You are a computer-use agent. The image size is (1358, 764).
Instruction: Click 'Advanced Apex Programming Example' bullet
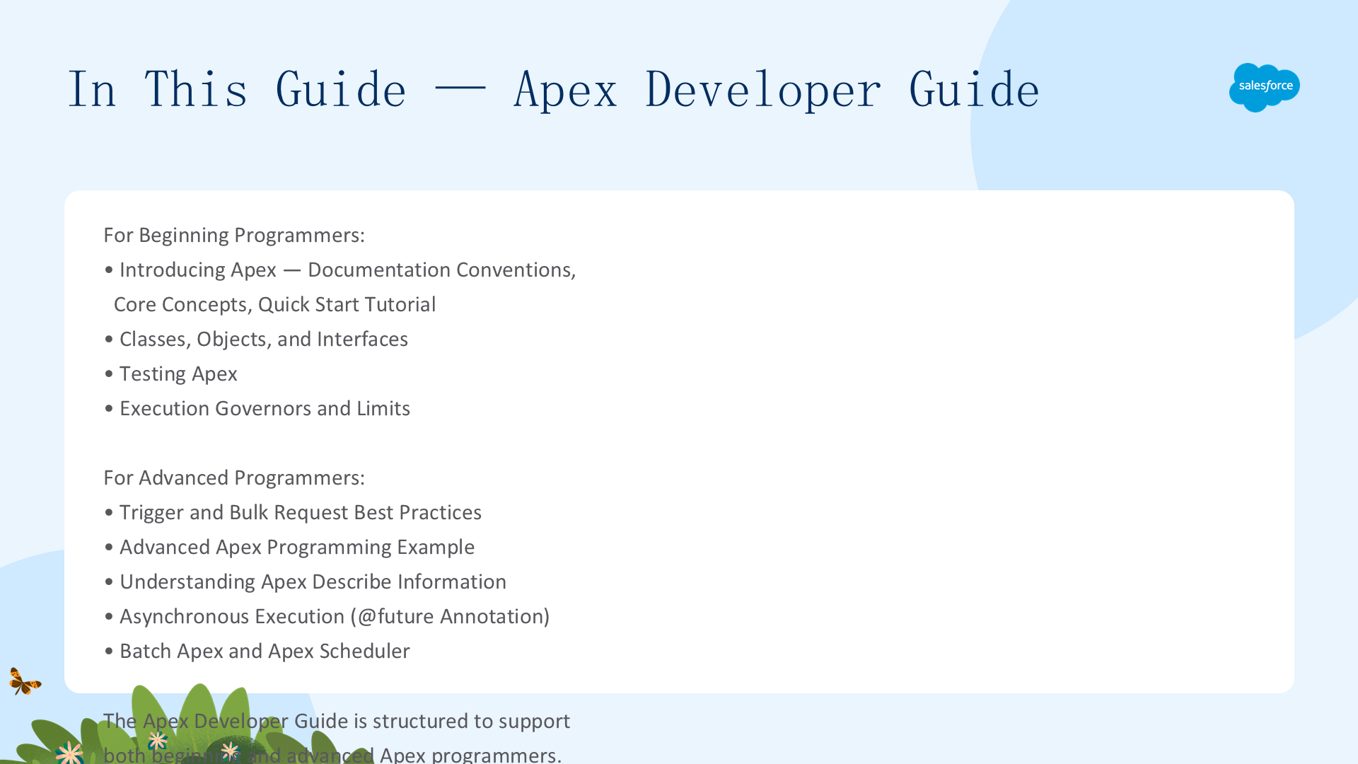[x=289, y=547]
